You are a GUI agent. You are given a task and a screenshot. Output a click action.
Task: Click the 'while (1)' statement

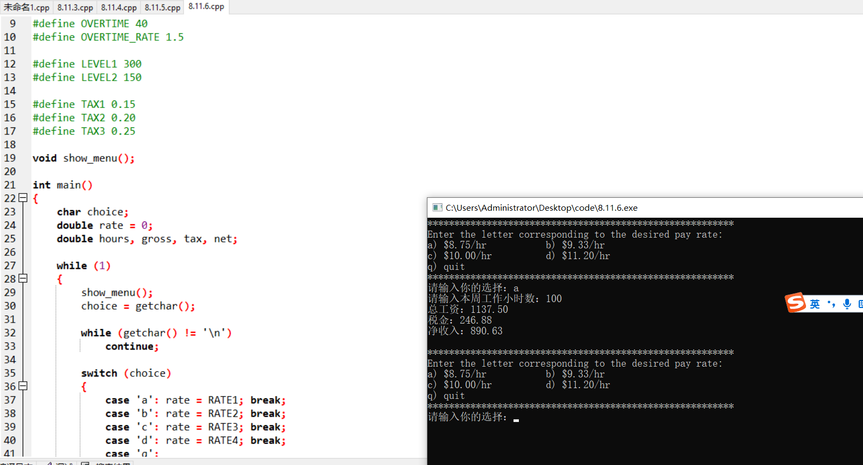pyautogui.click(x=83, y=266)
